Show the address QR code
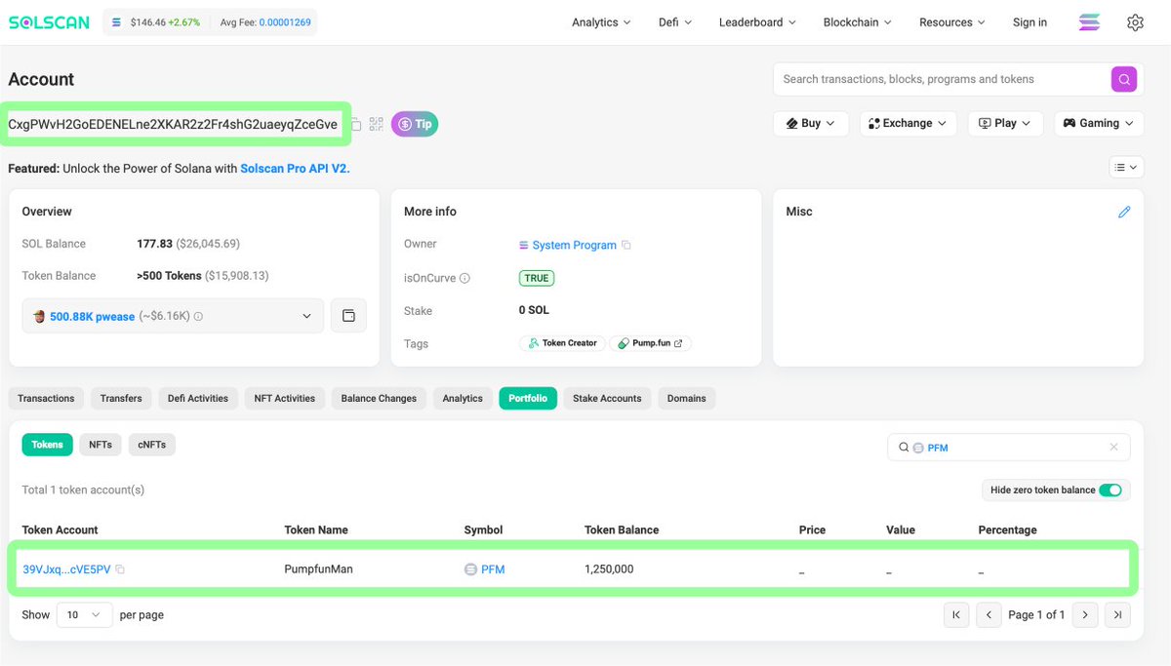This screenshot has width=1171, height=666. [x=377, y=124]
